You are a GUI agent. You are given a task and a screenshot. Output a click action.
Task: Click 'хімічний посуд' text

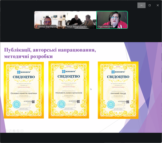coord(118,93)
